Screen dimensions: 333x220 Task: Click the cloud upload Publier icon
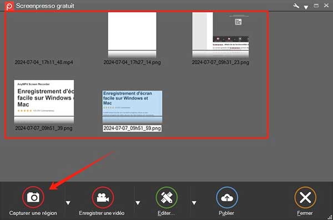click(x=227, y=197)
